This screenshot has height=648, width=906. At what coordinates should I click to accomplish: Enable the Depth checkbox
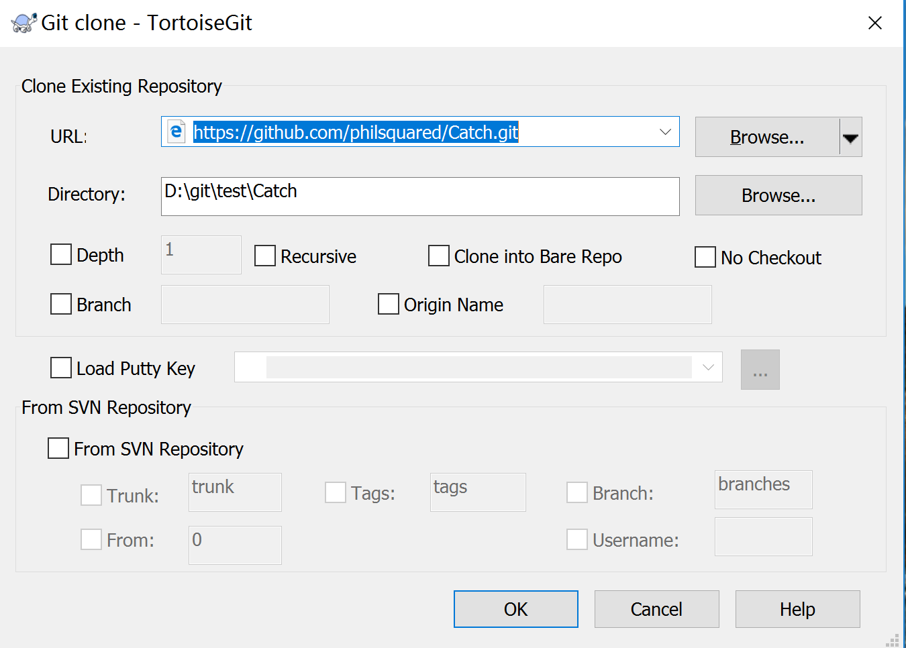[x=61, y=255]
